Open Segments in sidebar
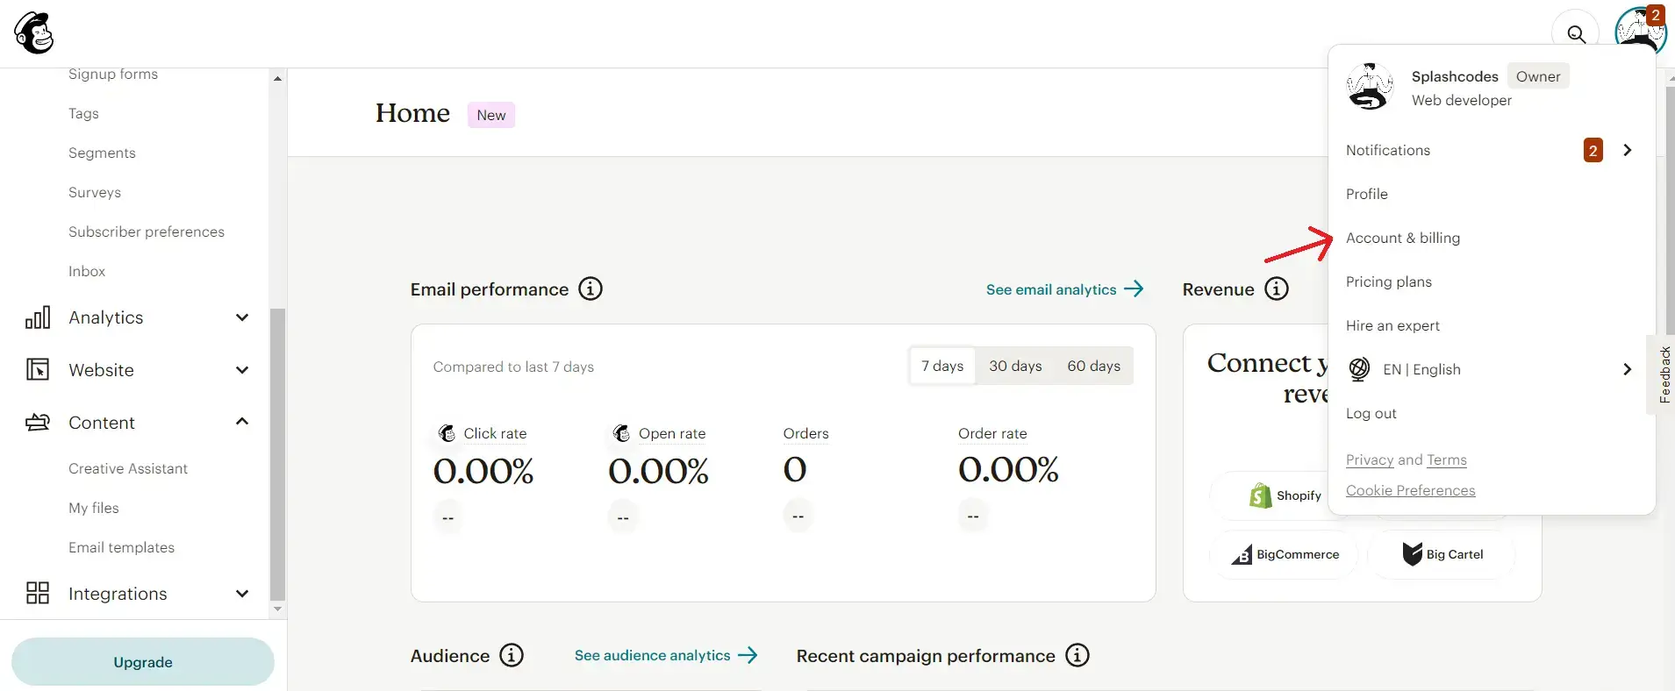The height and width of the screenshot is (691, 1675). point(102,153)
